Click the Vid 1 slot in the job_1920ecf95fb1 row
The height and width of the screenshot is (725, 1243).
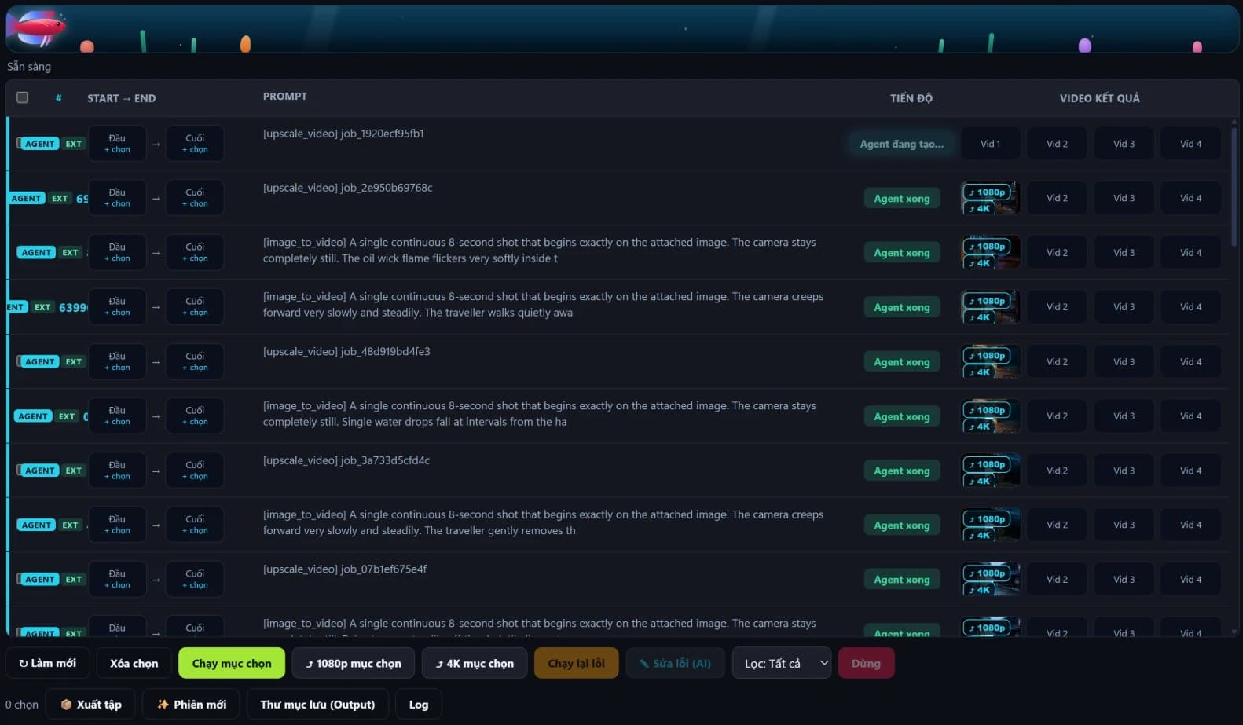click(991, 144)
